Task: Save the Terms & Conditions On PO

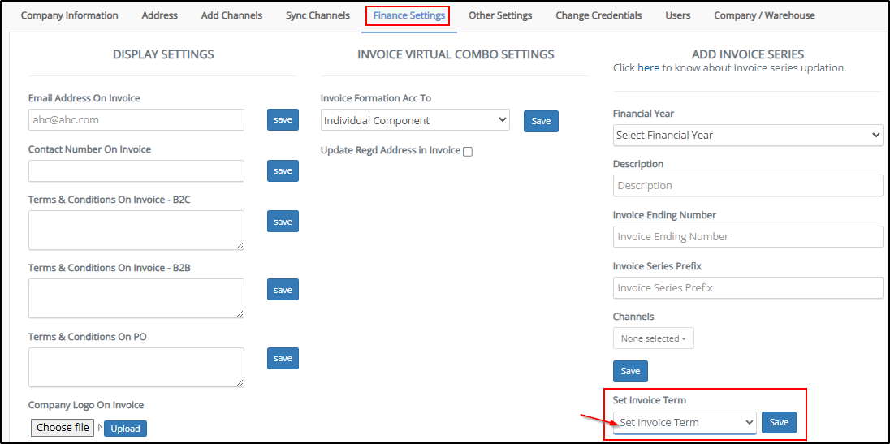Action: (x=283, y=358)
